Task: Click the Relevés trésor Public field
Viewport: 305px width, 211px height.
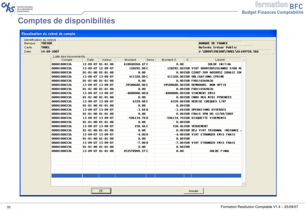Action: [x=226, y=47]
